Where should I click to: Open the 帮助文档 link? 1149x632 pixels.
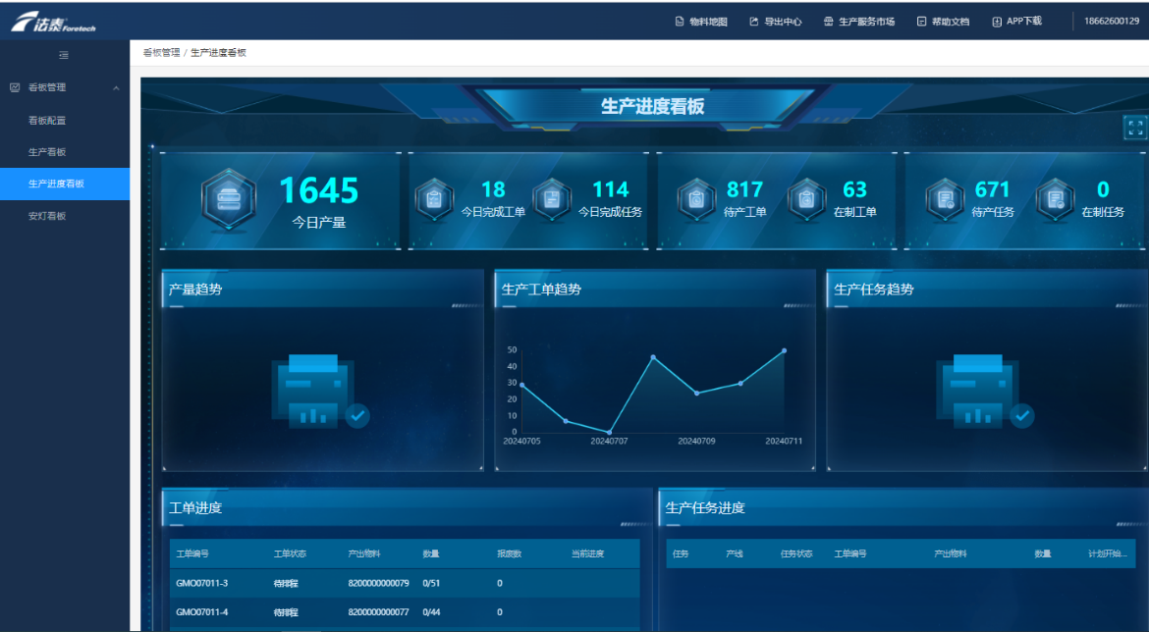click(x=951, y=22)
